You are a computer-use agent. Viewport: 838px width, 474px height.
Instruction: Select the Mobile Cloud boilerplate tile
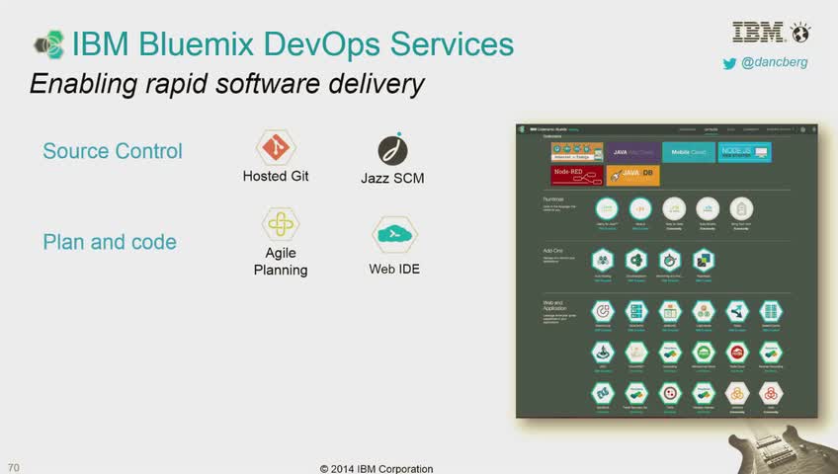coord(689,152)
